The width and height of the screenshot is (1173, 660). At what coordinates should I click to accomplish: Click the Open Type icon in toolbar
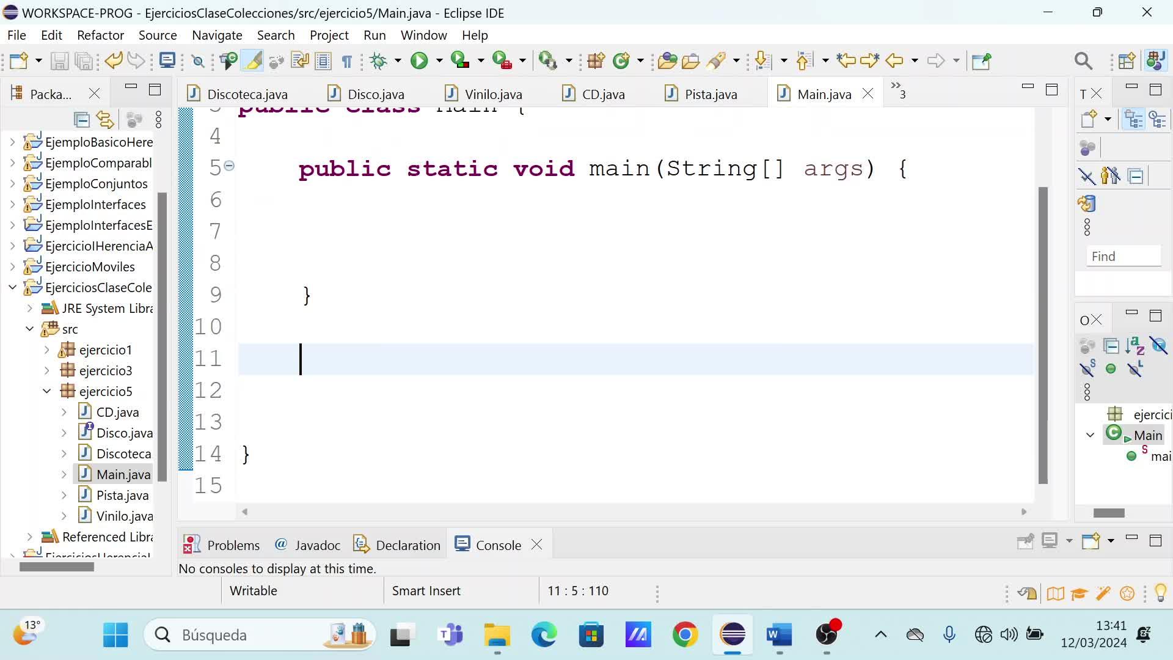(x=667, y=61)
